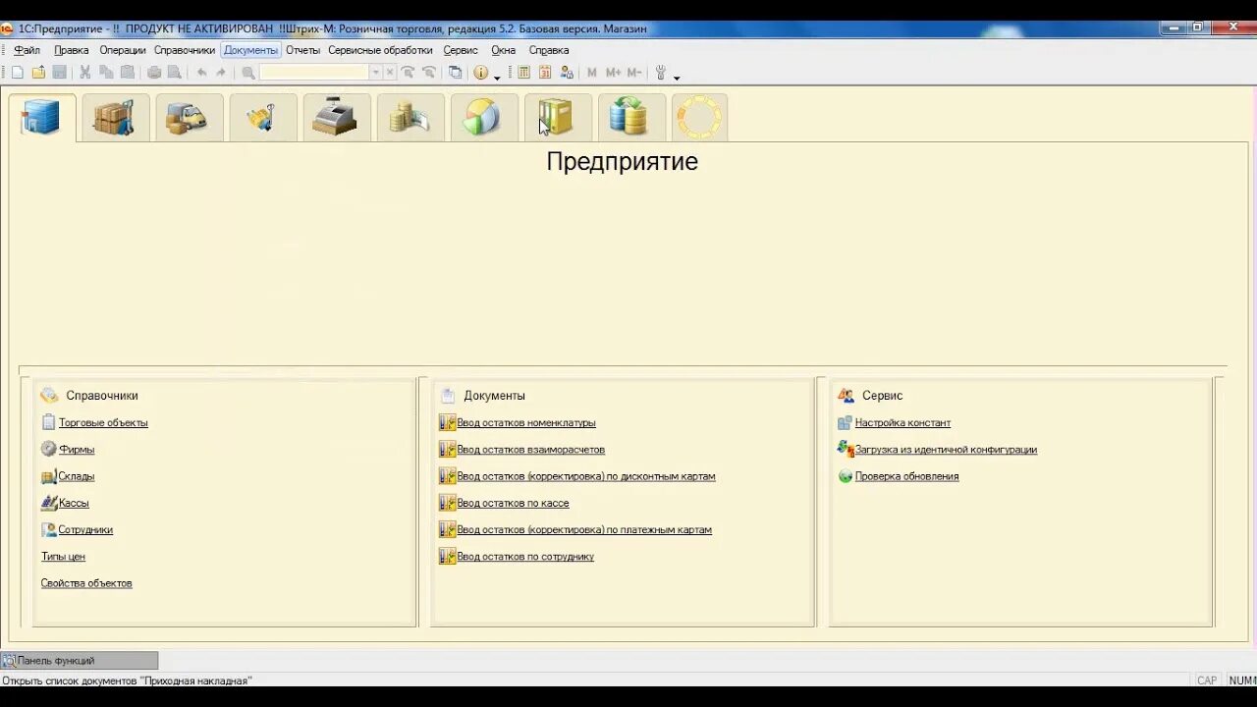The image size is (1257, 707).
Task: Click the Copy toolbar icon
Action: 106,73
